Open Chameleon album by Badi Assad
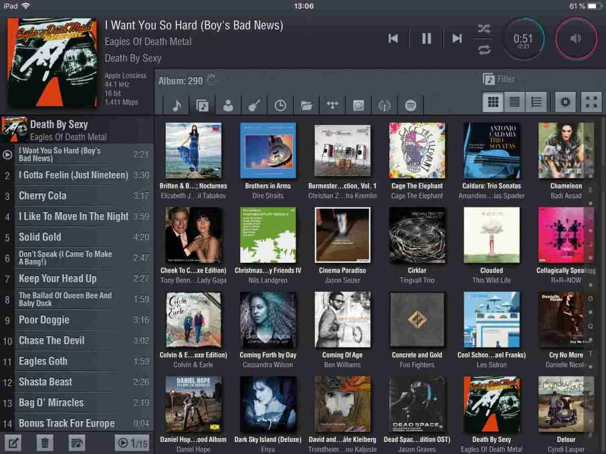The width and height of the screenshot is (606, 454). (x=566, y=150)
